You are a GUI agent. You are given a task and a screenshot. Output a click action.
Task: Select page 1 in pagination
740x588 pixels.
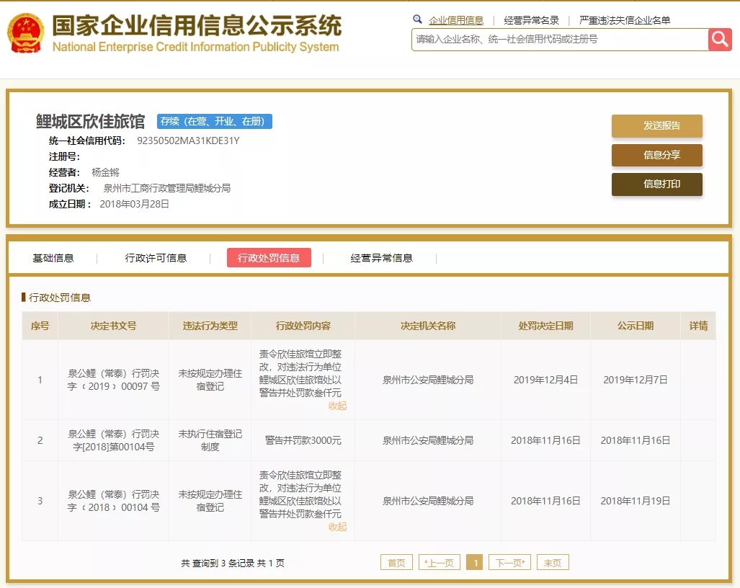point(475,563)
